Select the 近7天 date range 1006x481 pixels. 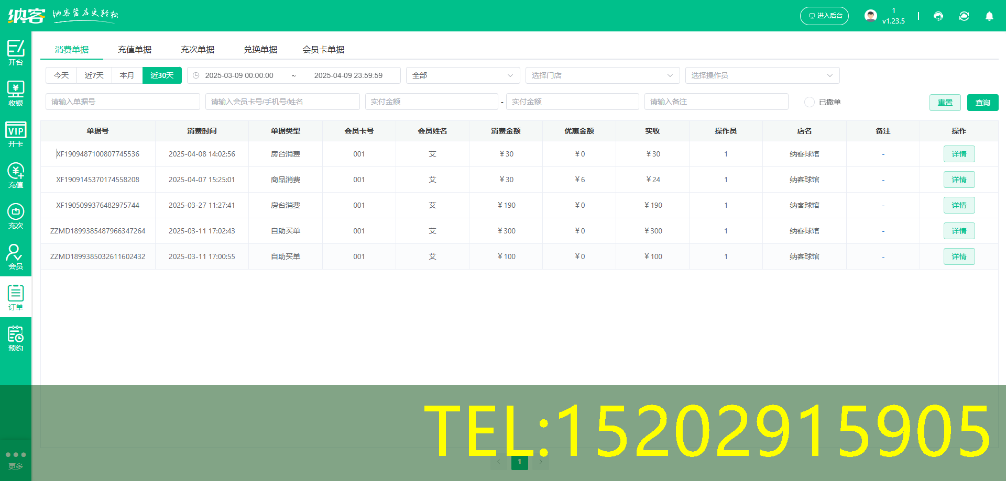click(94, 75)
